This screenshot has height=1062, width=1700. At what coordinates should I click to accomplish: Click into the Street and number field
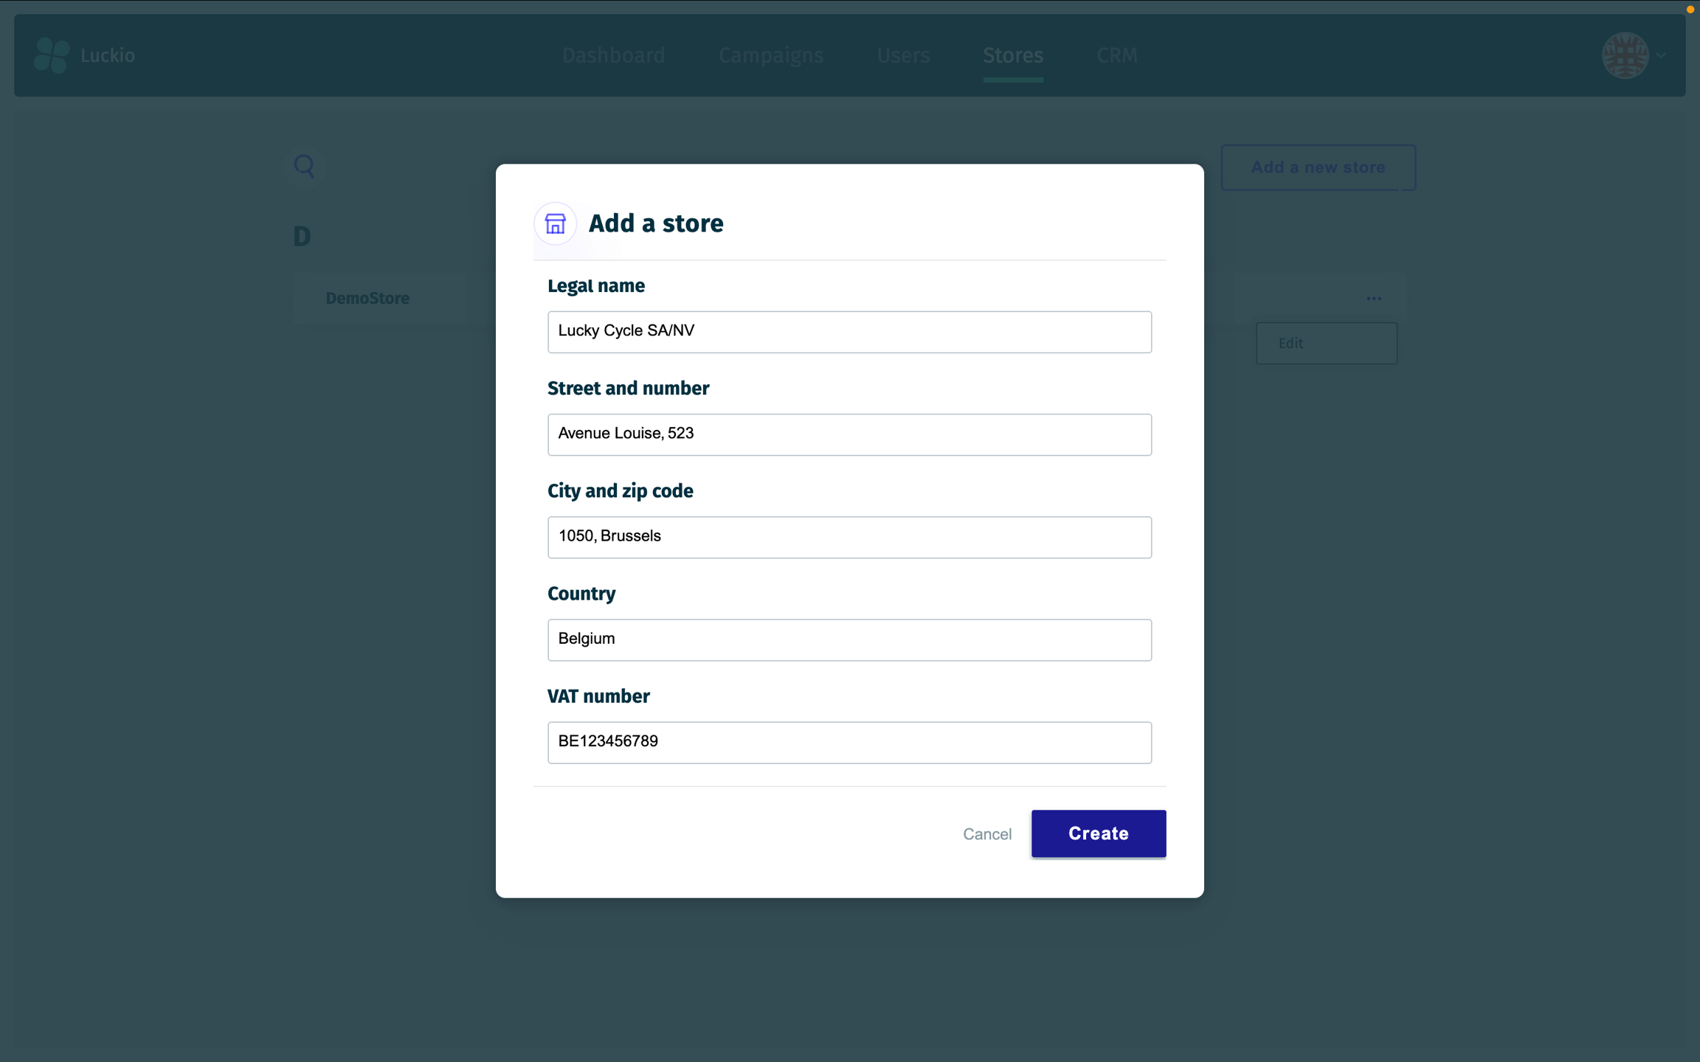click(849, 434)
